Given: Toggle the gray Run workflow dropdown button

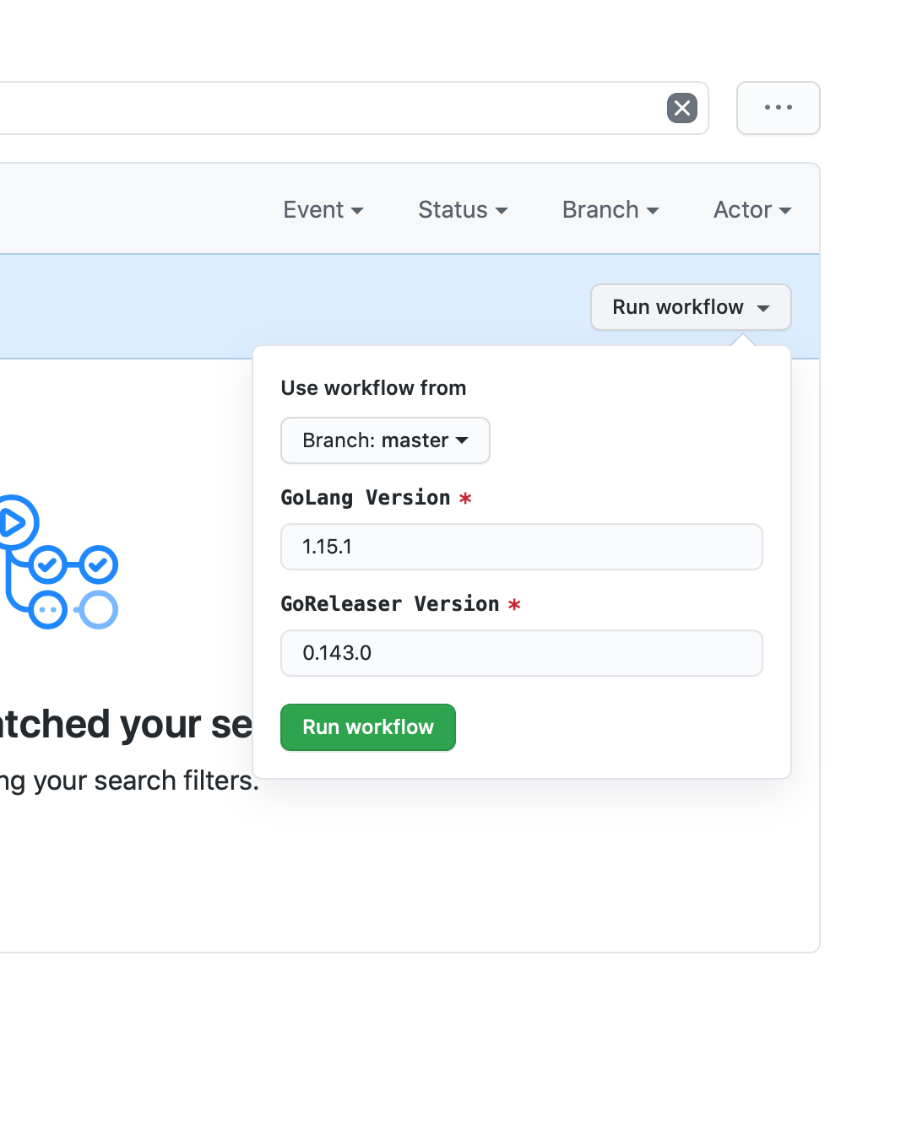Looking at the screenshot, I should 691,307.
